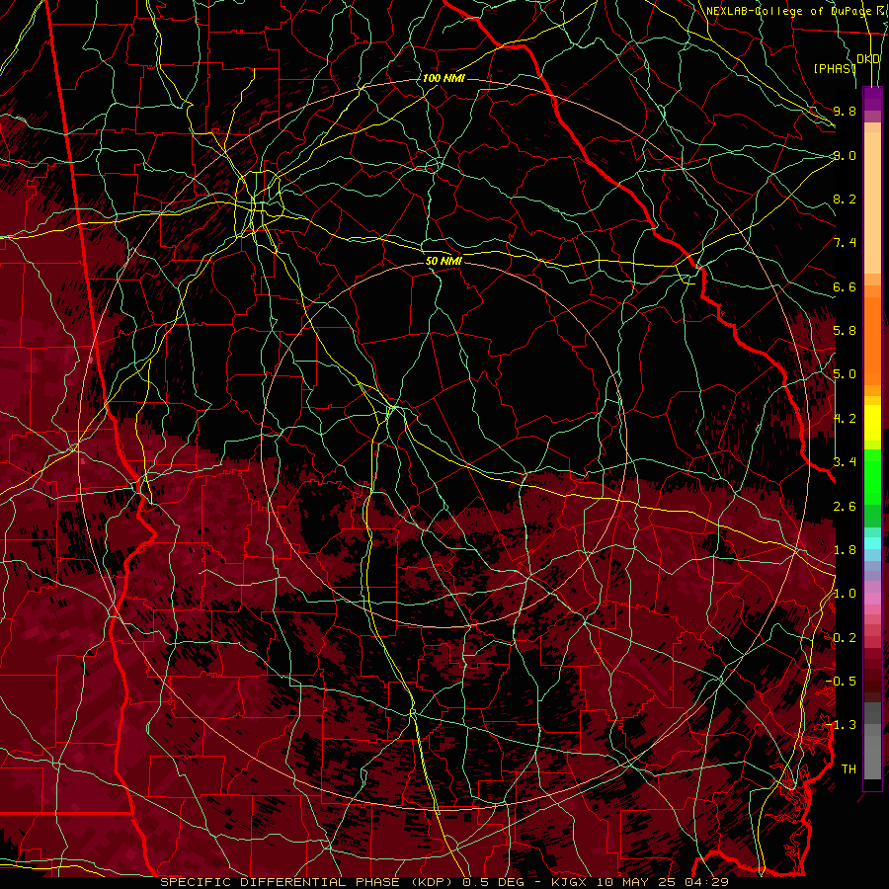Screen dimensions: 889x889
Task: Click the -1.3 value on the color scale
Action: (x=841, y=725)
